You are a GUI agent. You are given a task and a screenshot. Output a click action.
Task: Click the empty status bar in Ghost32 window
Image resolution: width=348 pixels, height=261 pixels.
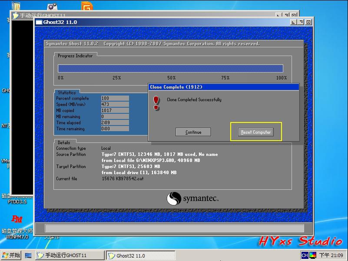pos(174,228)
